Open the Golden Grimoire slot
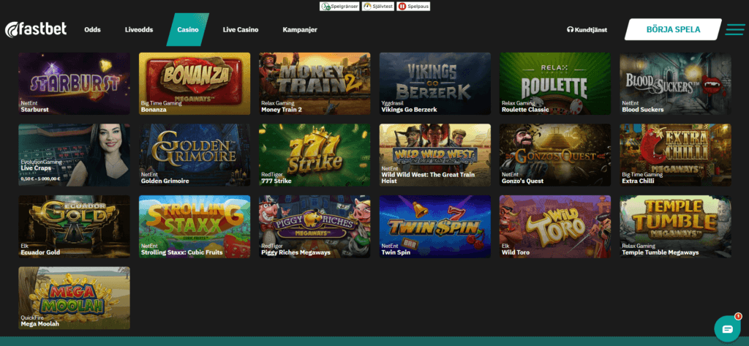The width and height of the screenshot is (749, 346). pos(195,155)
